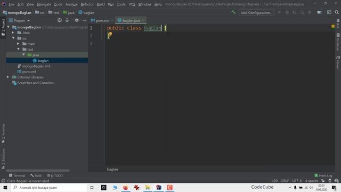
Task: Click the Debug bug icon in toolbar
Action: pos(287,12)
